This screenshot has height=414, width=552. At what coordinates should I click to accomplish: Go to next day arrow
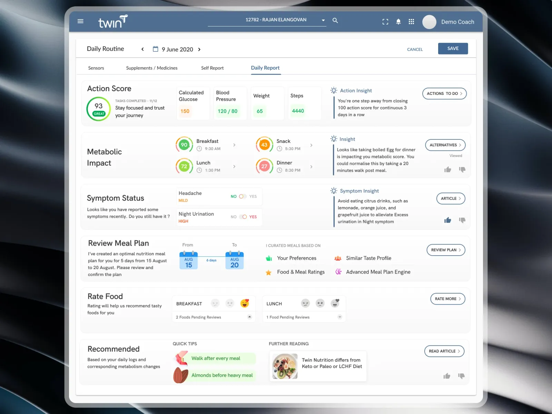pyautogui.click(x=199, y=49)
